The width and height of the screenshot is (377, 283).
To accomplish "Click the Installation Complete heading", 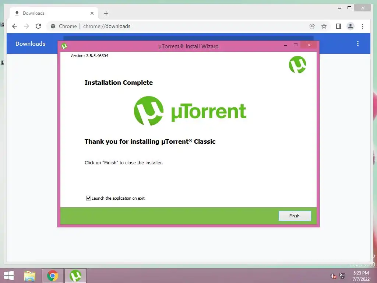I will 119,83.
